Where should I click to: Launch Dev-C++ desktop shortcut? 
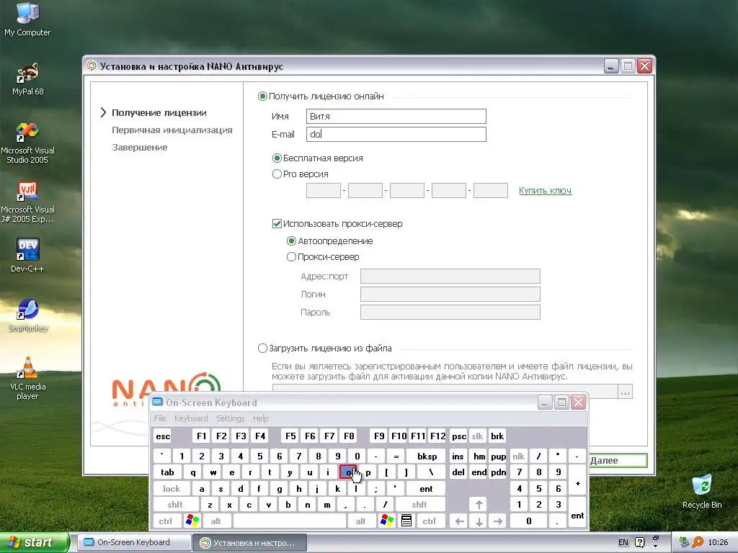pos(27,256)
